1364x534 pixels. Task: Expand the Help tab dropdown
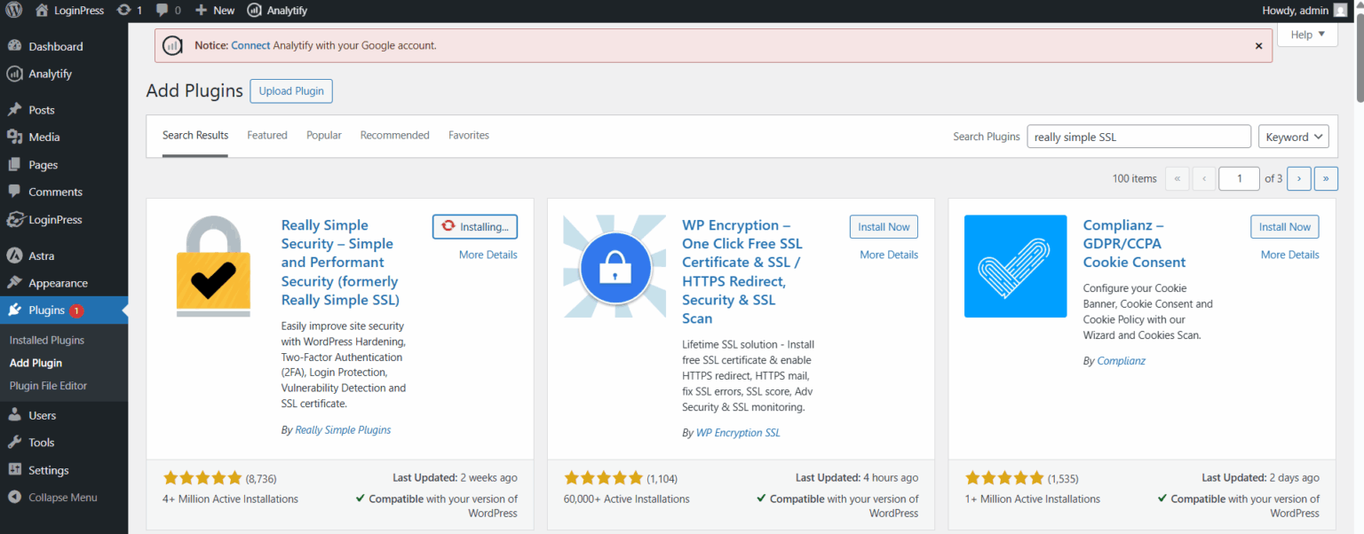(x=1307, y=35)
